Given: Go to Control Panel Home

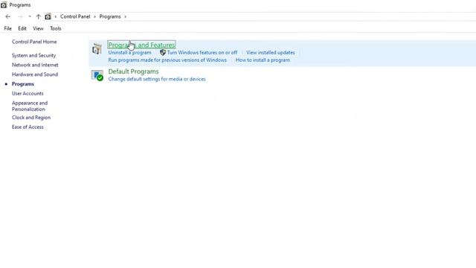Looking at the screenshot, I should click(34, 42).
